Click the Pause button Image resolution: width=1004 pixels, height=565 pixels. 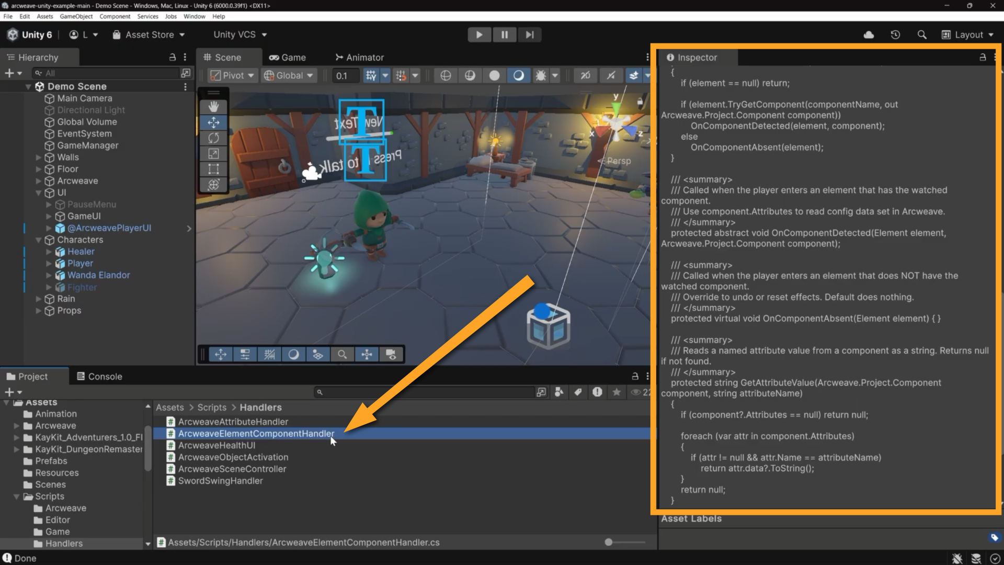pos(505,35)
